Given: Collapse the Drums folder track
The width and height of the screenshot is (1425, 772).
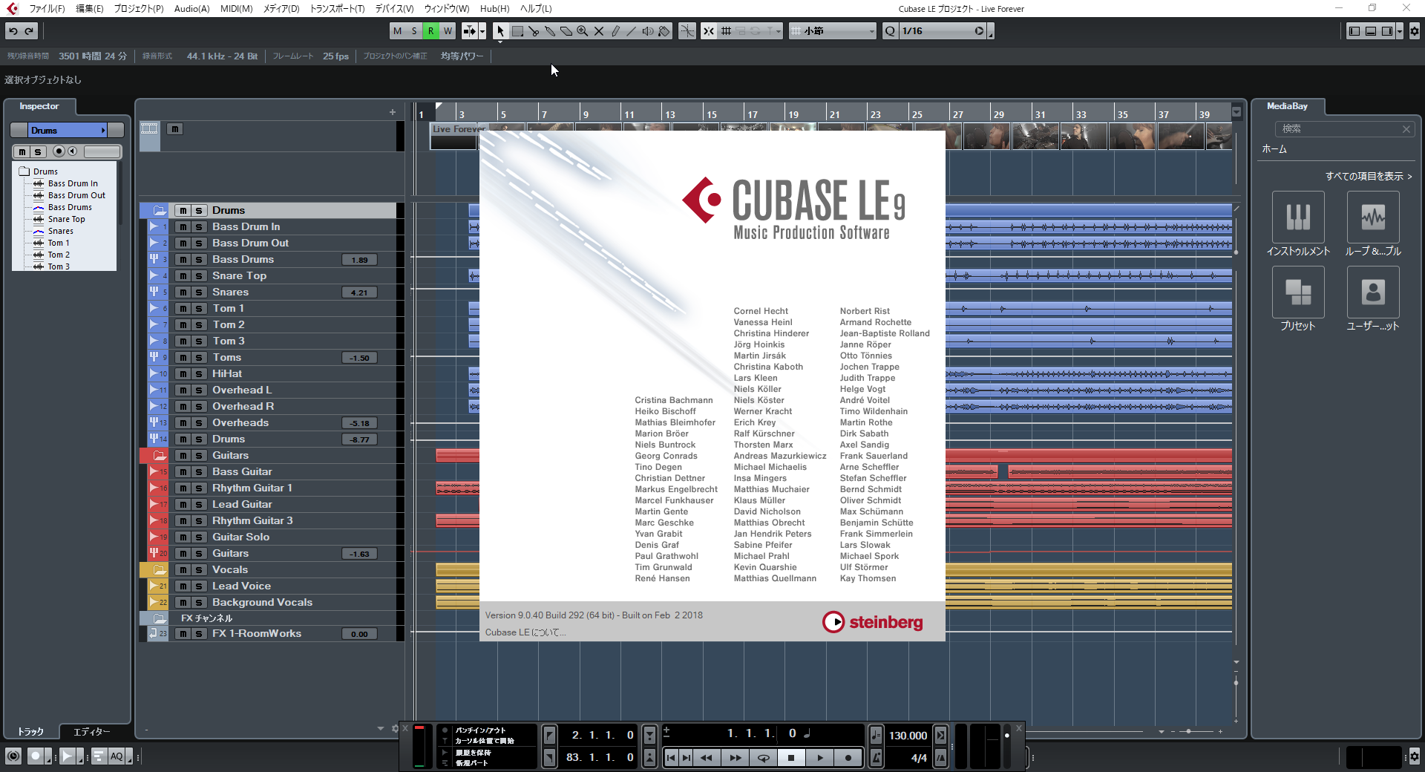Looking at the screenshot, I should click(x=160, y=211).
